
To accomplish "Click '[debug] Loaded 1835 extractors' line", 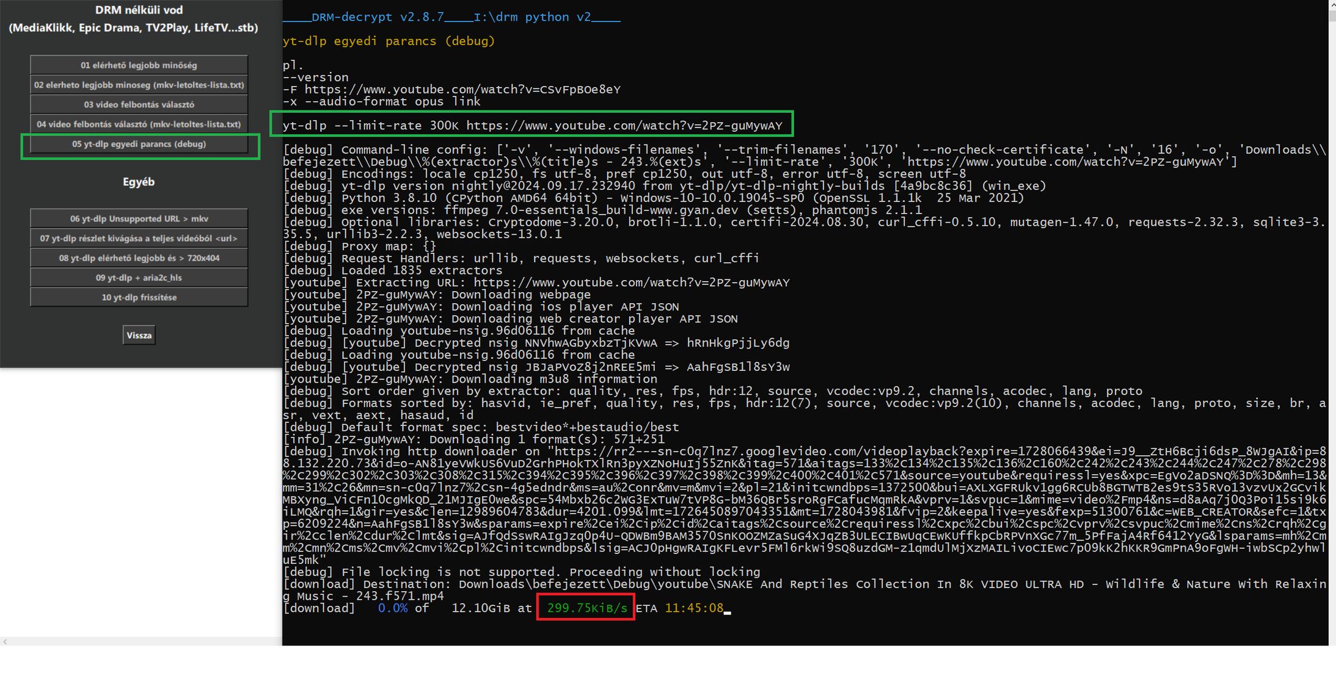I will pyautogui.click(x=393, y=270).
